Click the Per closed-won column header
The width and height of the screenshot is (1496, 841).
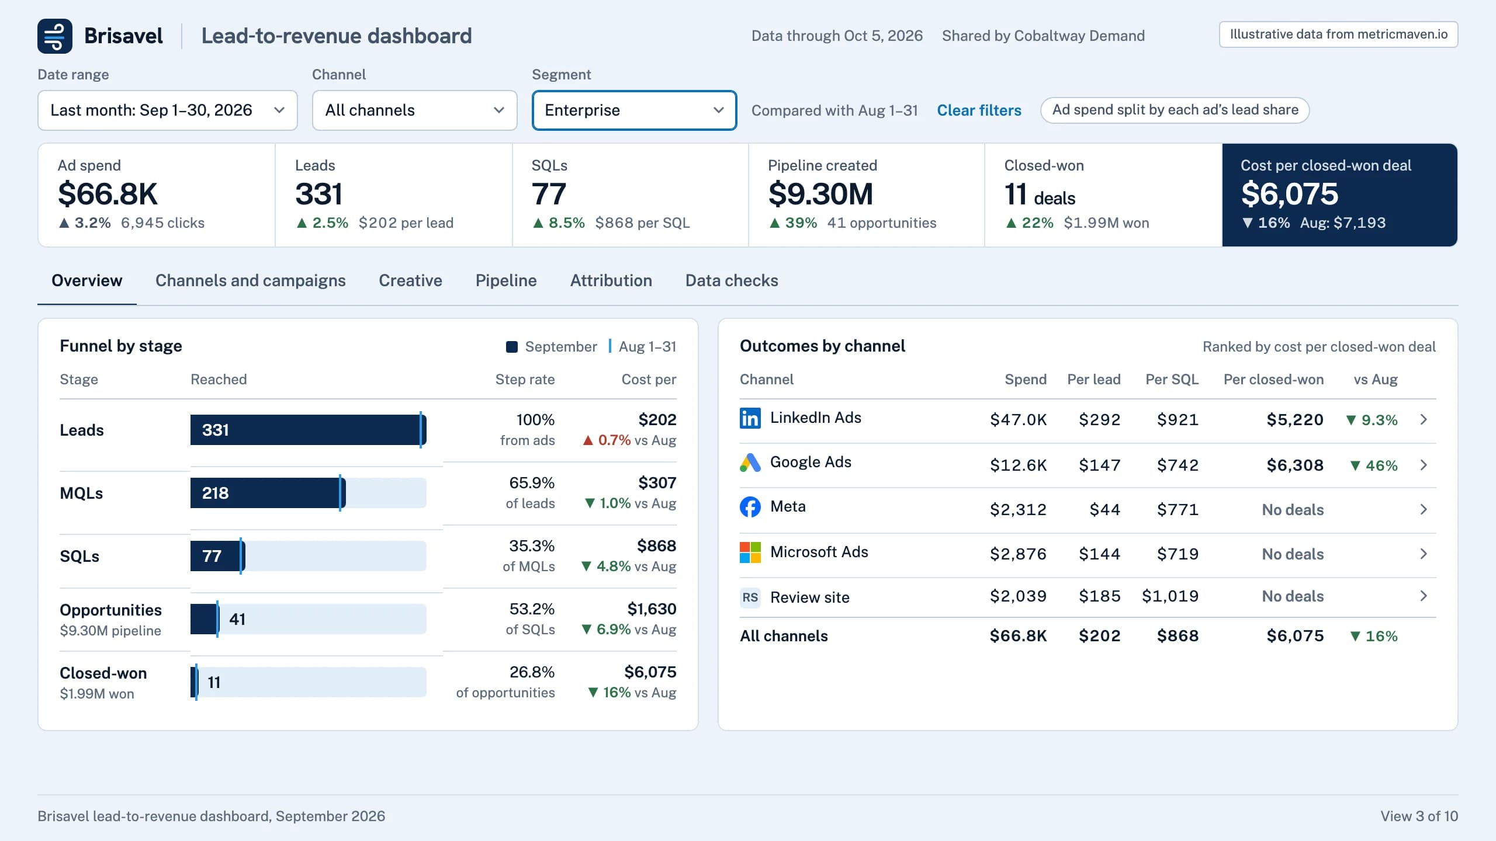(1273, 380)
